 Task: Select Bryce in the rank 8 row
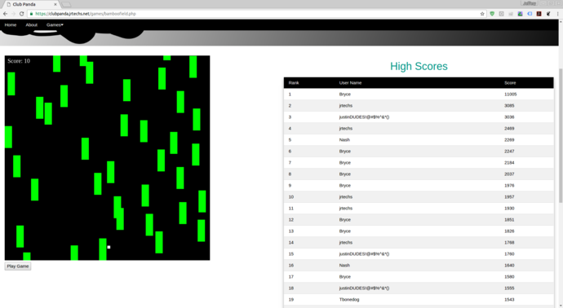[344, 174]
